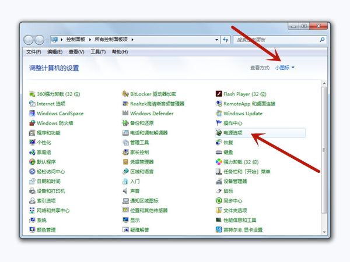Viewport: 350px width, 262px height.
Task: Click the Windows Defender icon
Action: click(x=125, y=113)
